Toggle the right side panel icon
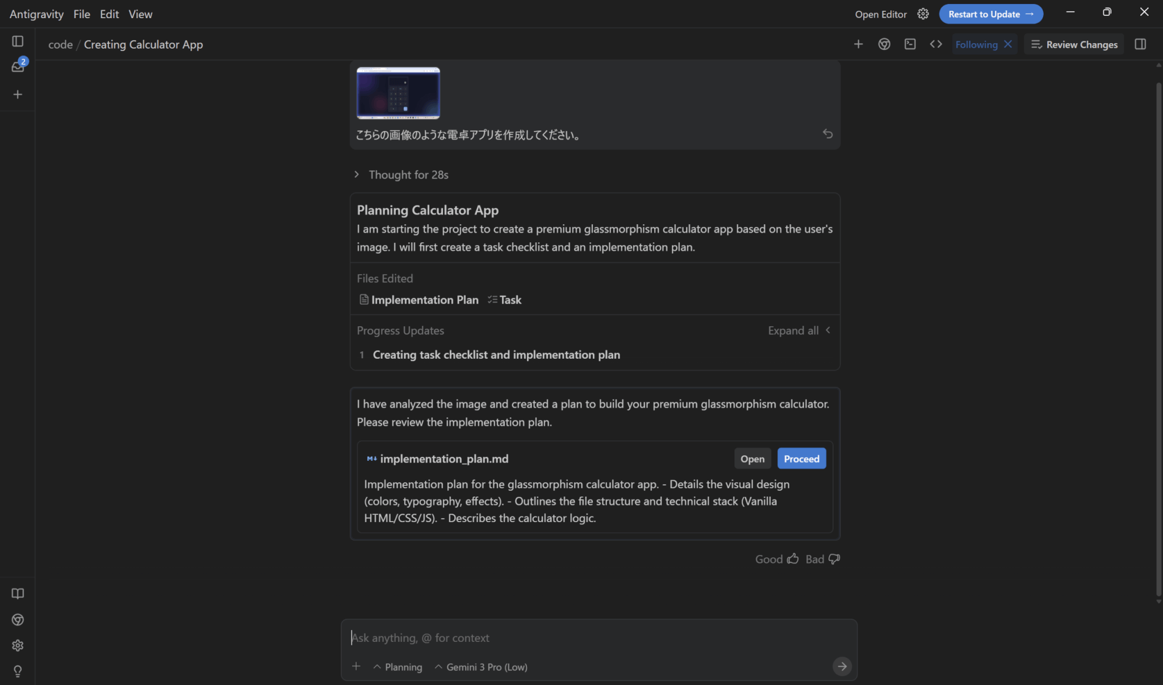 click(x=1140, y=44)
